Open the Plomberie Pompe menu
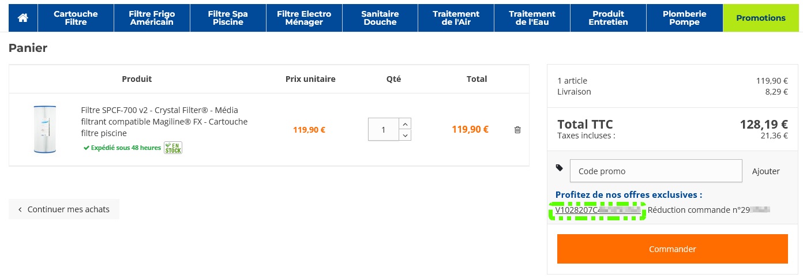The image size is (803, 278). coord(685,18)
